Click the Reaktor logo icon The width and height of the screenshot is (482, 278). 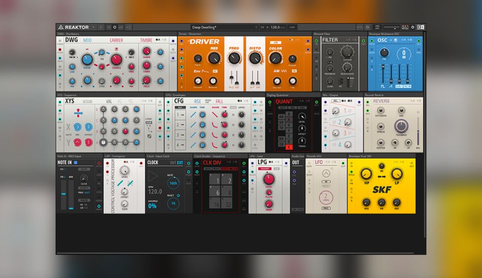61,27
